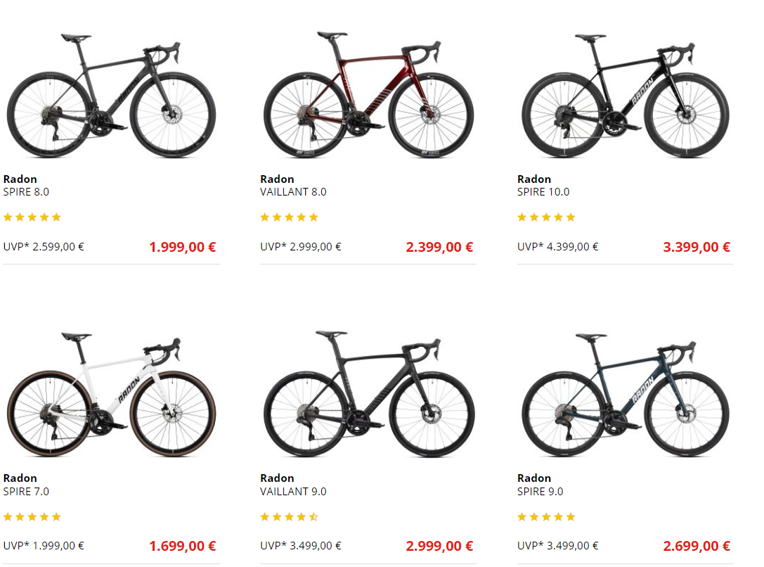Open the VAILLANT 8.0 product link

pyautogui.click(x=293, y=192)
